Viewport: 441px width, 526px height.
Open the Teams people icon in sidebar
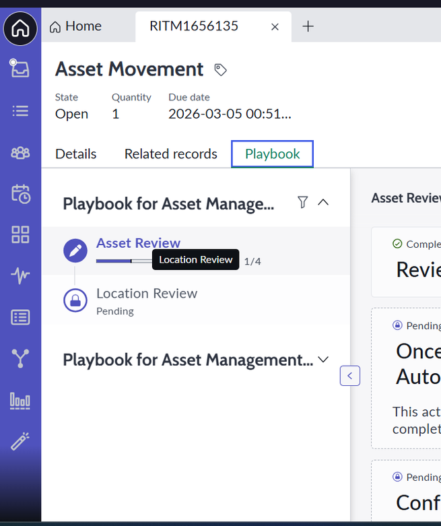20,152
